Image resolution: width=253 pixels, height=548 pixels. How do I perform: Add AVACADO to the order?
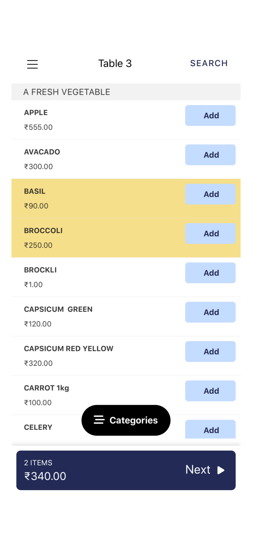click(210, 155)
